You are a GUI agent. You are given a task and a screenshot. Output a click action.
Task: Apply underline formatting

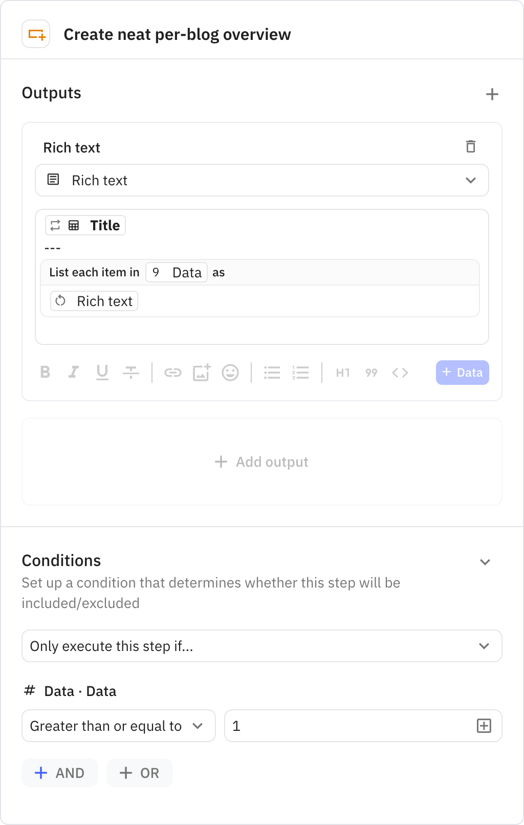click(102, 373)
